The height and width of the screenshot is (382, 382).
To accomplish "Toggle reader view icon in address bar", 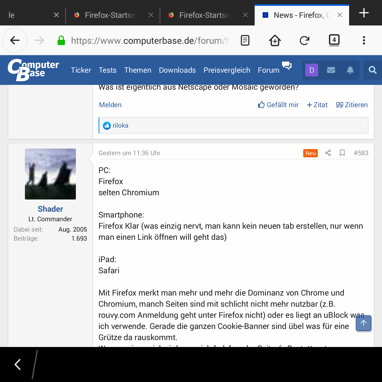I will pyautogui.click(x=245, y=40).
